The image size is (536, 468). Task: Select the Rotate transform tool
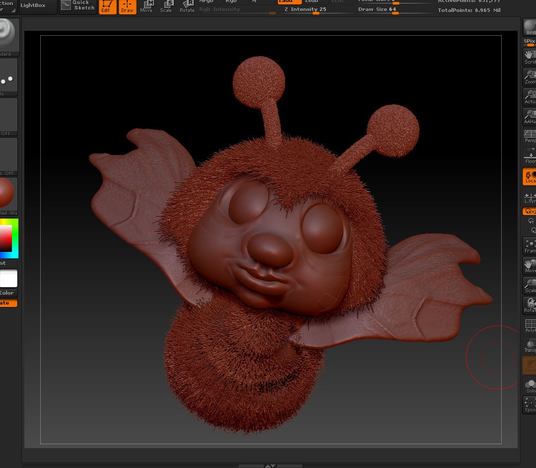[187, 6]
